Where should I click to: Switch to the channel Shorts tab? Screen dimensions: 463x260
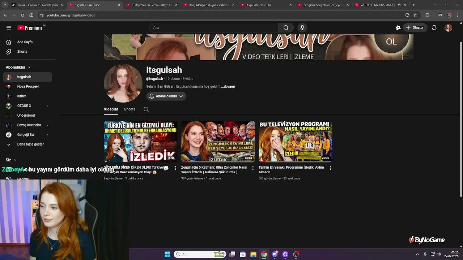(x=129, y=109)
